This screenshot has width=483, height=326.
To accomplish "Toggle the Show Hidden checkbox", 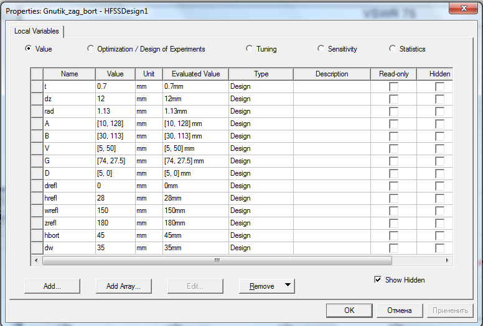I will tap(378, 280).
